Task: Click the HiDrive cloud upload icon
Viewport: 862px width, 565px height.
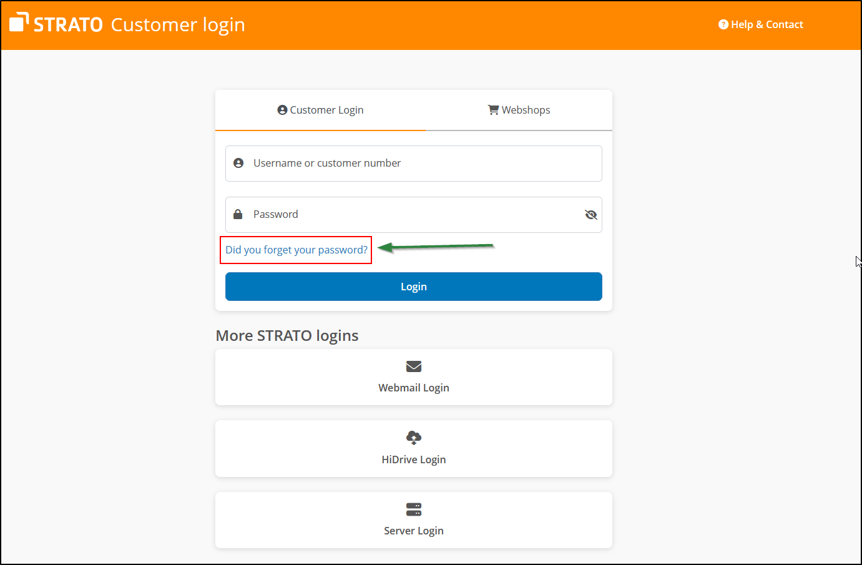Action: (414, 438)
